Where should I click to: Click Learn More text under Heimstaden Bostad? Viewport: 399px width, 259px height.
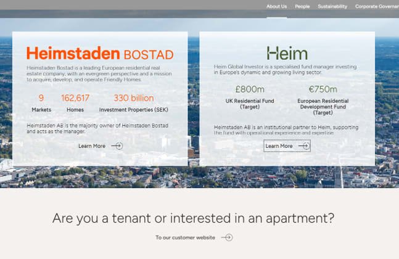(x=92, y=146)
